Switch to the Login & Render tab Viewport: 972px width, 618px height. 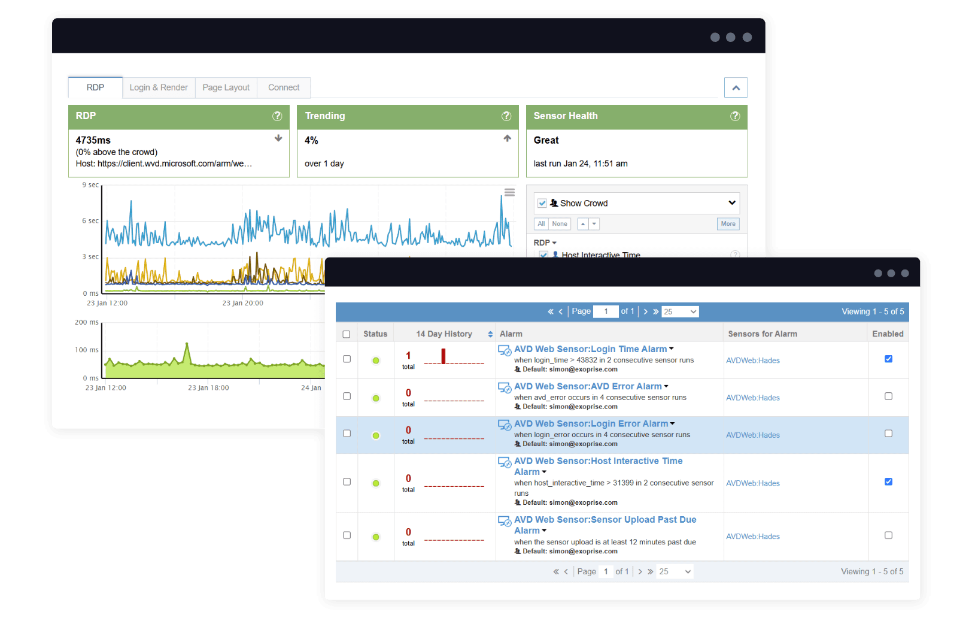(159, 87)
